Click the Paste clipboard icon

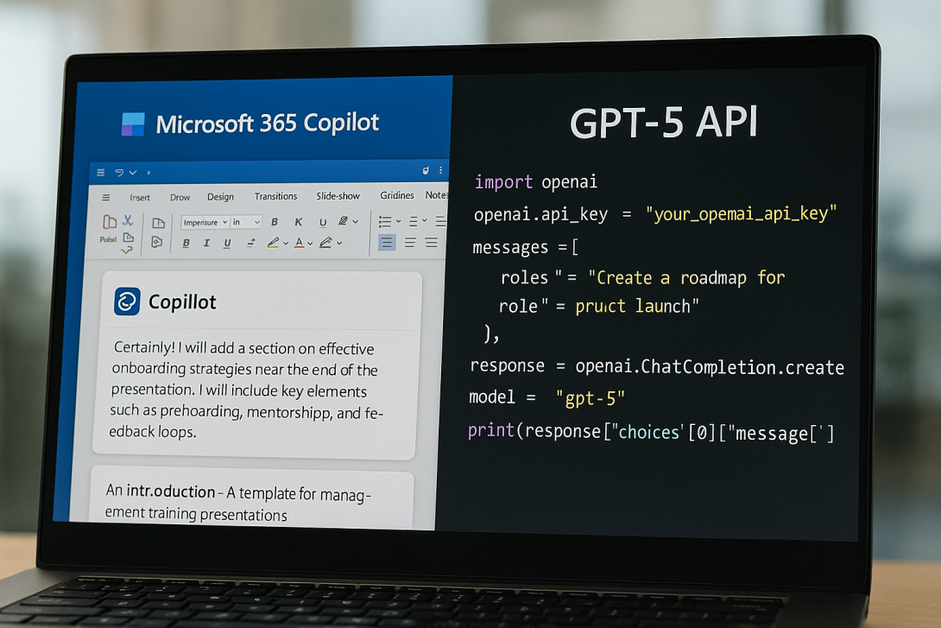tap(110, 222)
